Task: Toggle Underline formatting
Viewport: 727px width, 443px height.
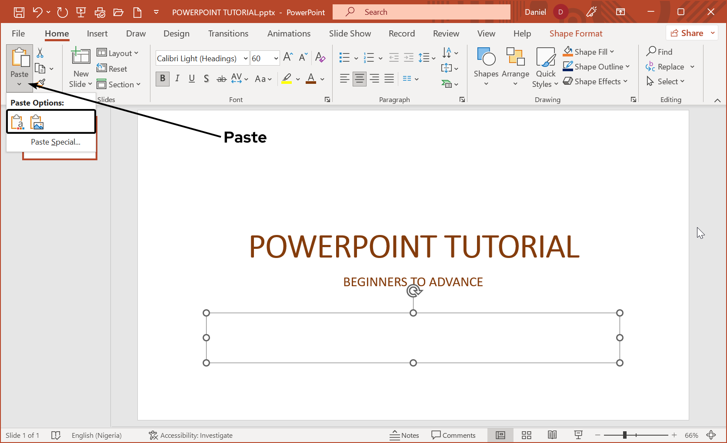Action: click(x=192, y=79)
